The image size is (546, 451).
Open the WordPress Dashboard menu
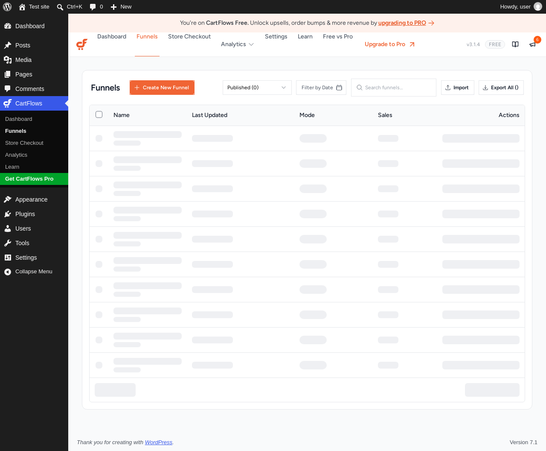[34, 26]
